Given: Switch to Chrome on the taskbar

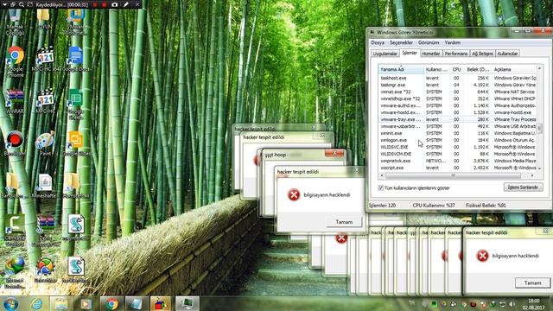Looking at the screenshot, I should click(x=111, y=303).
